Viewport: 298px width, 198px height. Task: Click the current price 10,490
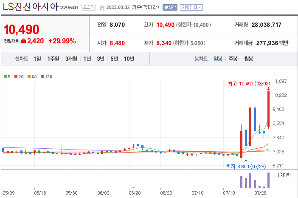[x=21, y=29]
